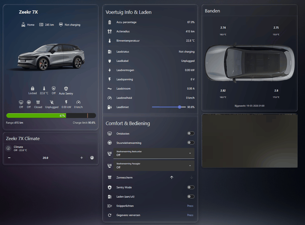This screenshot has height=225, width=305.
Task: Click Press for Knipperlichten
Action: point(190,206)
